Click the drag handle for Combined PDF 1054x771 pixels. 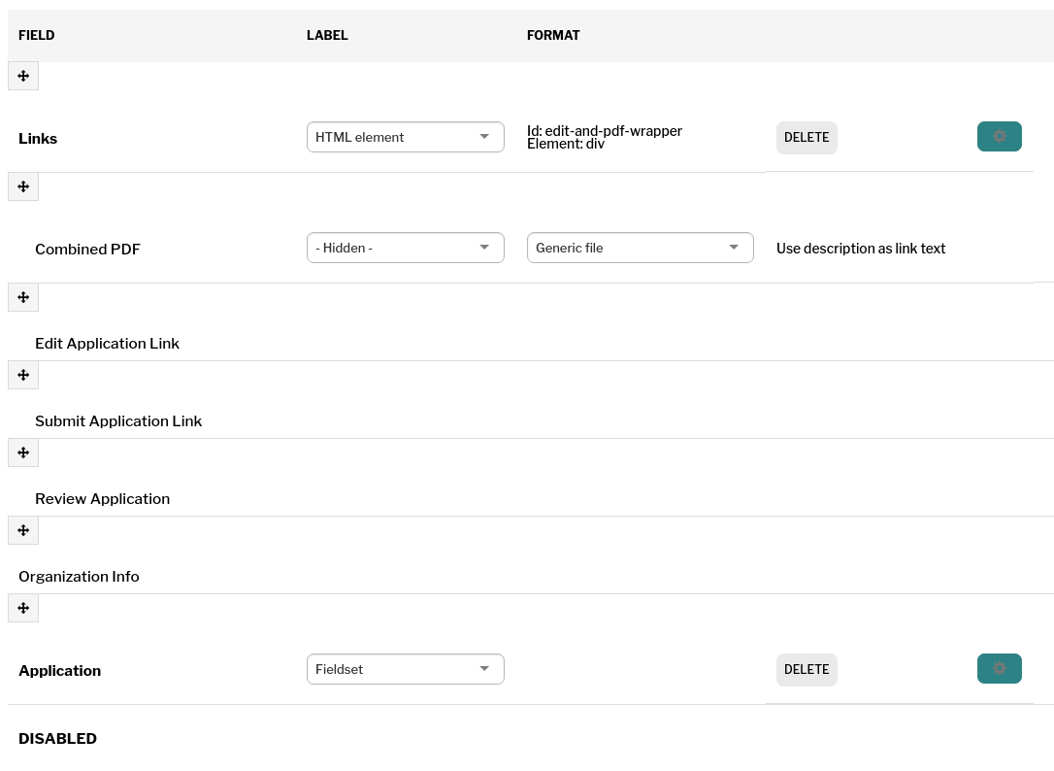[x=23, y=187]
